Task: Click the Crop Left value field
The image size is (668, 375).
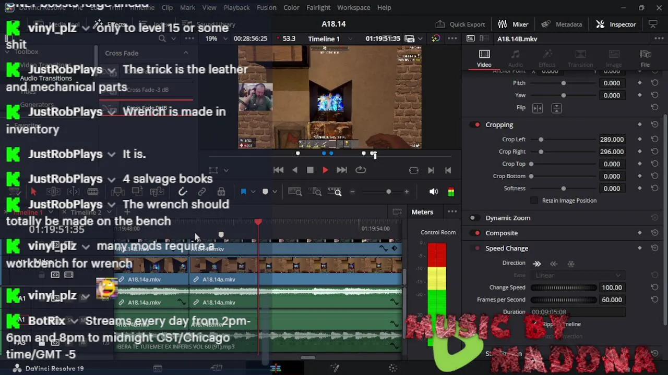Action: point(612,140)
